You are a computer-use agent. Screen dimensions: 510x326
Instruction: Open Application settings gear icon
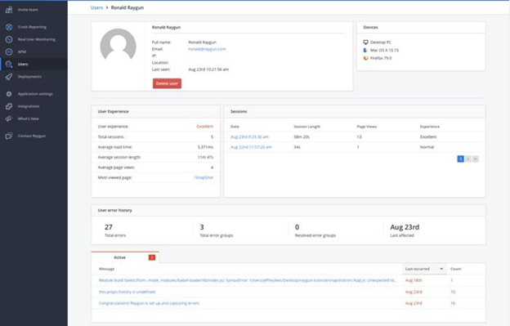(x=9, y=94)
